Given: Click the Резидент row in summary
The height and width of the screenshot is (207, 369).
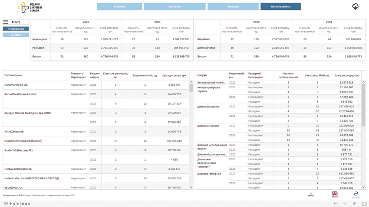Looking at the screenshot, I should [x=38, y=48].
